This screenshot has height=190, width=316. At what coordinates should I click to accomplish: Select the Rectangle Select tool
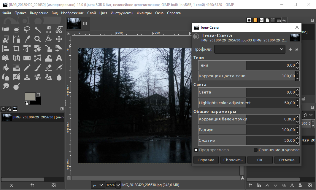coord(6,30)
